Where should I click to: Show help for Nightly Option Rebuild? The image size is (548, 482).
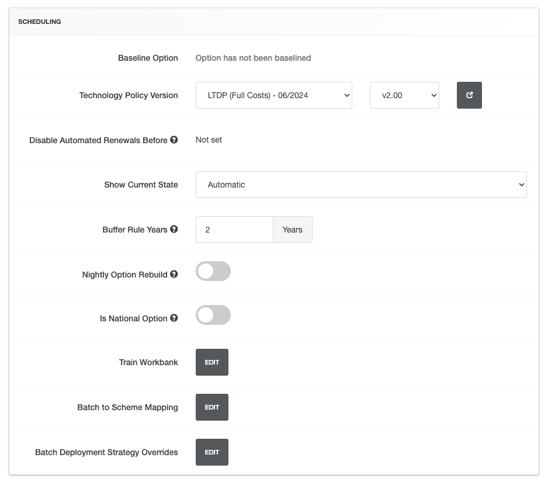(174, 274)
